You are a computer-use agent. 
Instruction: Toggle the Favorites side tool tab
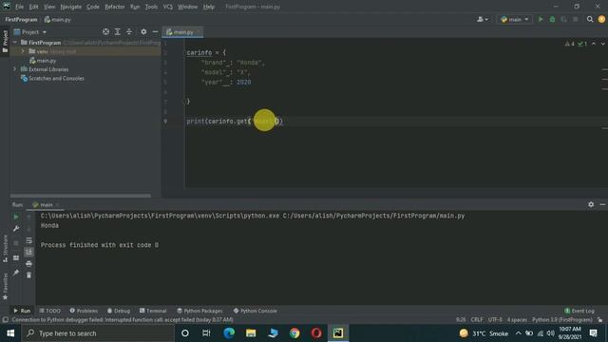(x=5, y=287)
